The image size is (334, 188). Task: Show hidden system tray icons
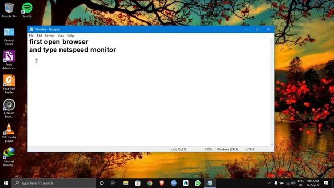(x=270, y=183)
